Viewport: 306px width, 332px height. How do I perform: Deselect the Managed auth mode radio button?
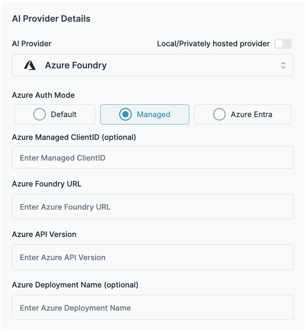pos(125,114)
